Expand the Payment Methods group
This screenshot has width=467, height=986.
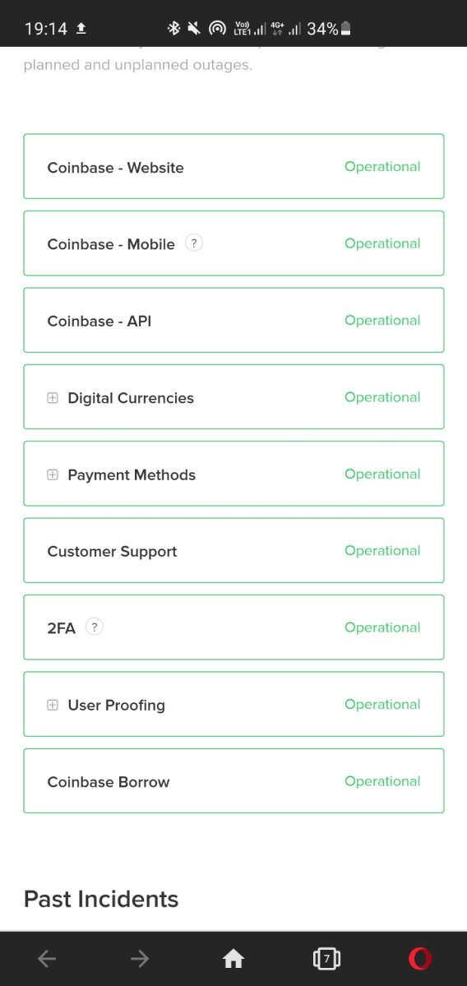point(53,474)
